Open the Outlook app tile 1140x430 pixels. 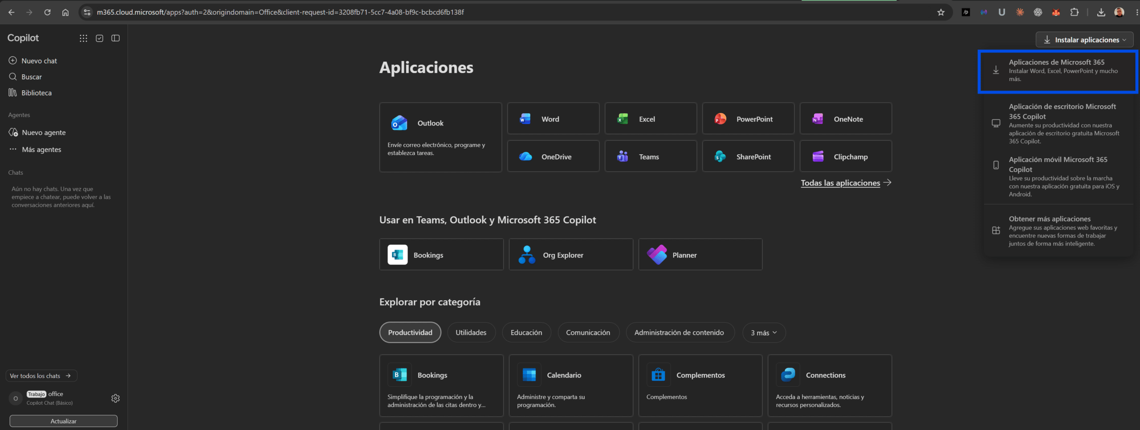[x=440, y=137]
